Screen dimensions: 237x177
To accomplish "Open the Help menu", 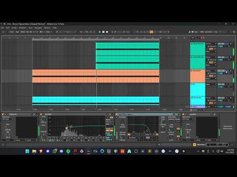I will coord(55,28).
